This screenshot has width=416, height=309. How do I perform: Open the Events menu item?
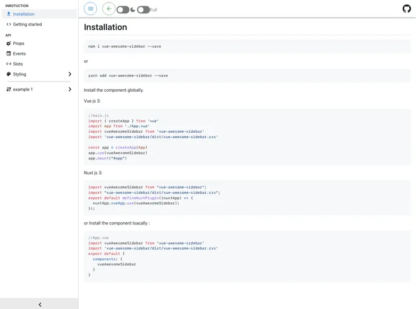pos(19,54)
